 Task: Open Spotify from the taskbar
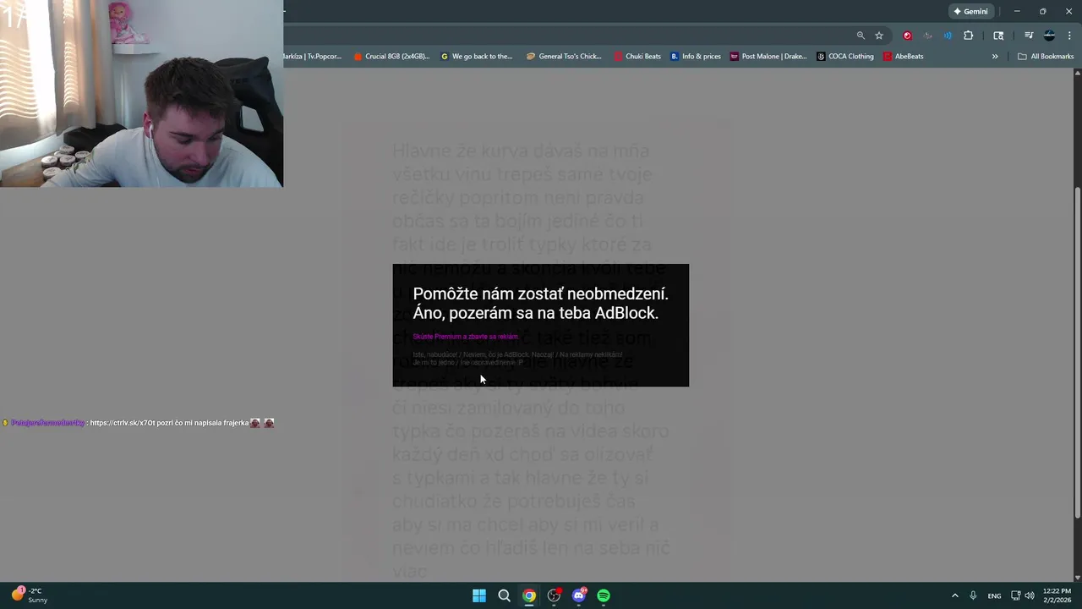click(604, 595)
